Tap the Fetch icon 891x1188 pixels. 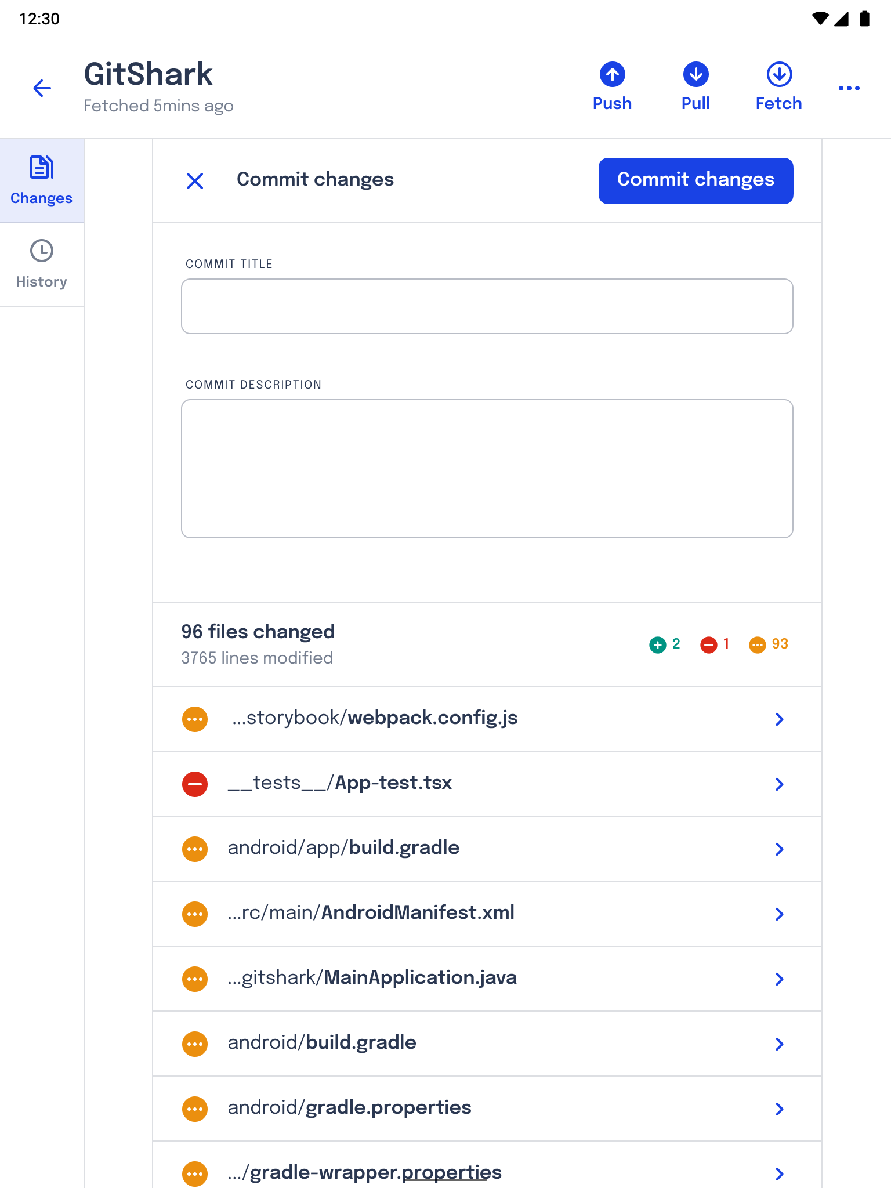point(779,74)
